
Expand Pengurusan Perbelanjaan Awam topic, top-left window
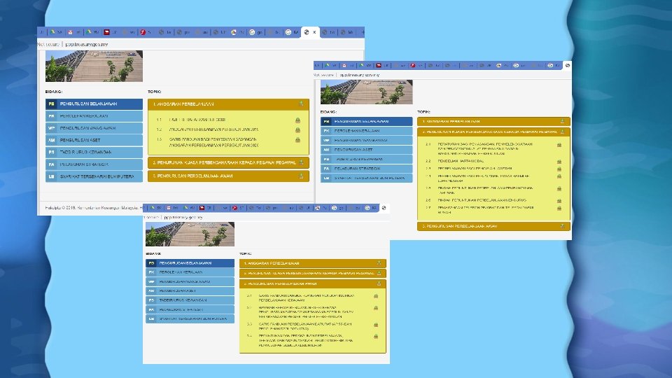[x=228, y=176]
